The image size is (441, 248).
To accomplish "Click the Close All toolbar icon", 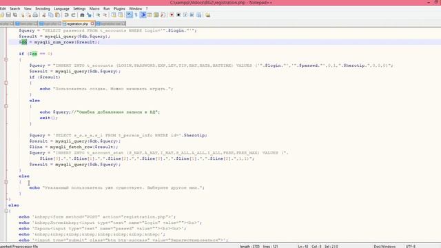I will pyautogui.click(x=29, y=15).
